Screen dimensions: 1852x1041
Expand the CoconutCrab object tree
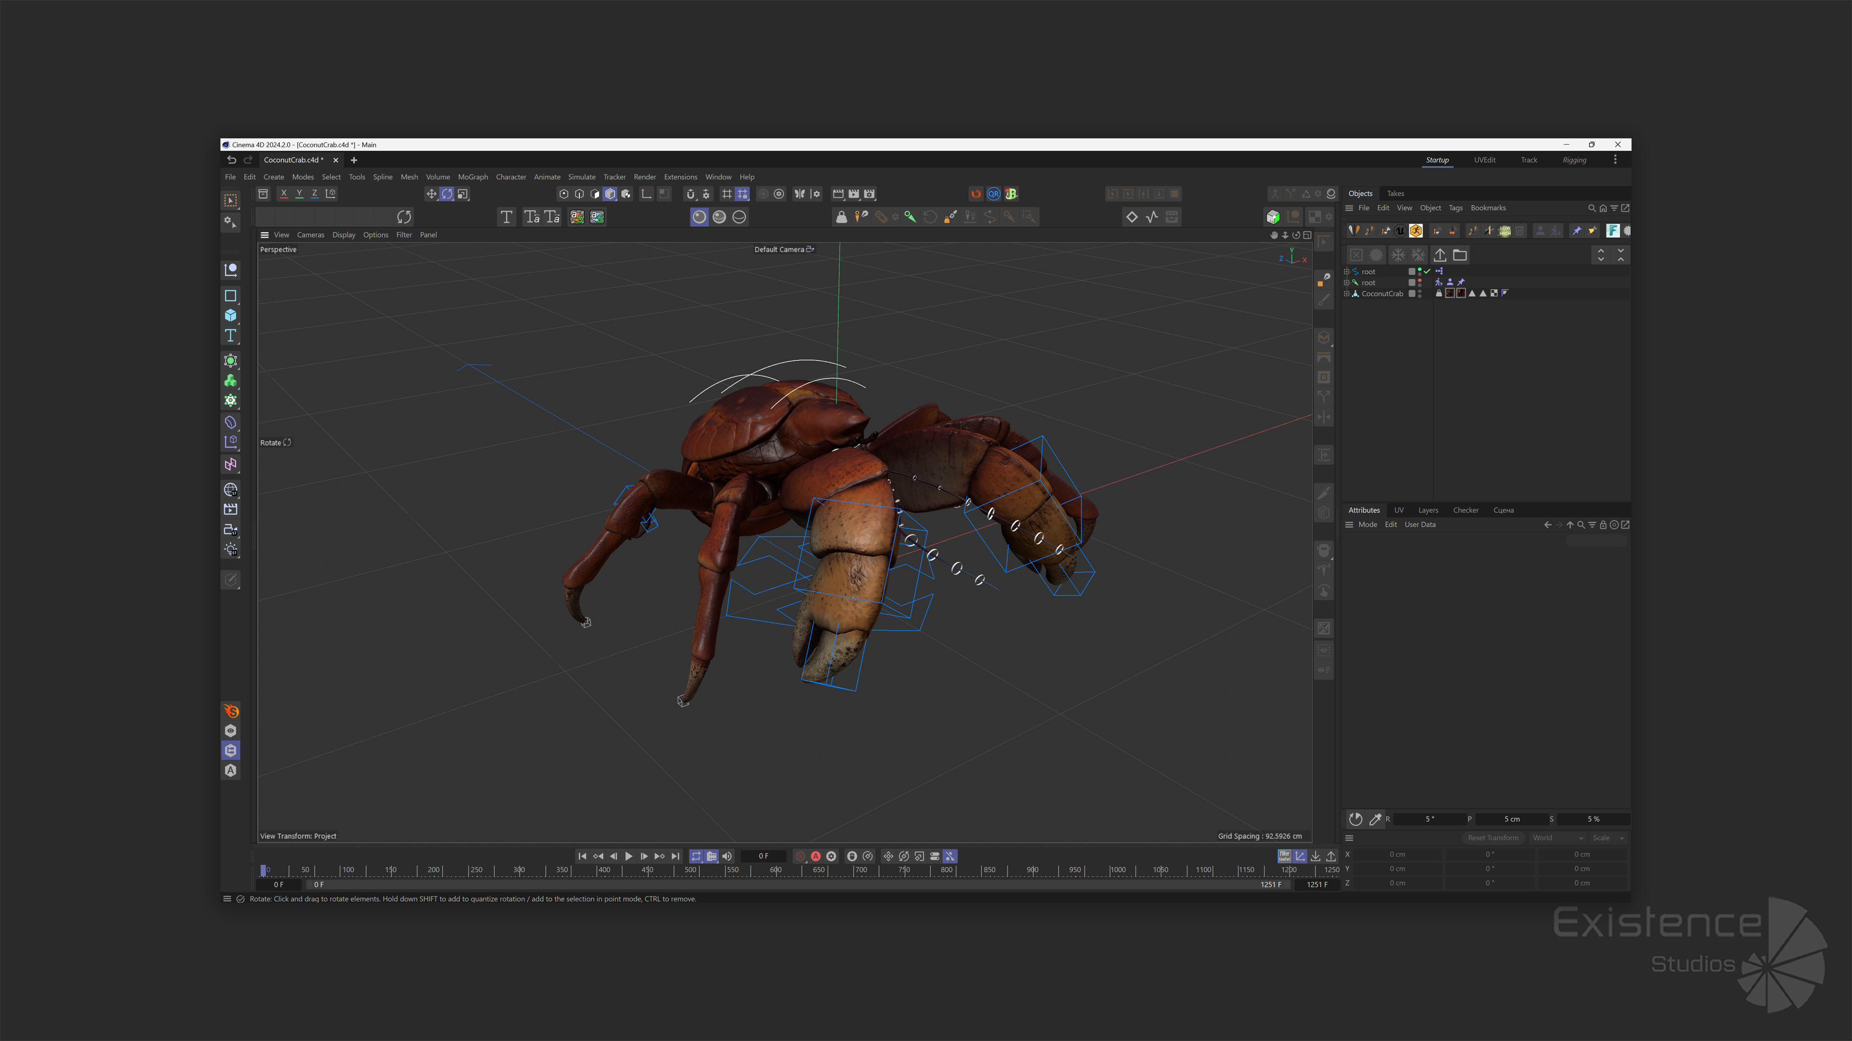[1347, 294]
